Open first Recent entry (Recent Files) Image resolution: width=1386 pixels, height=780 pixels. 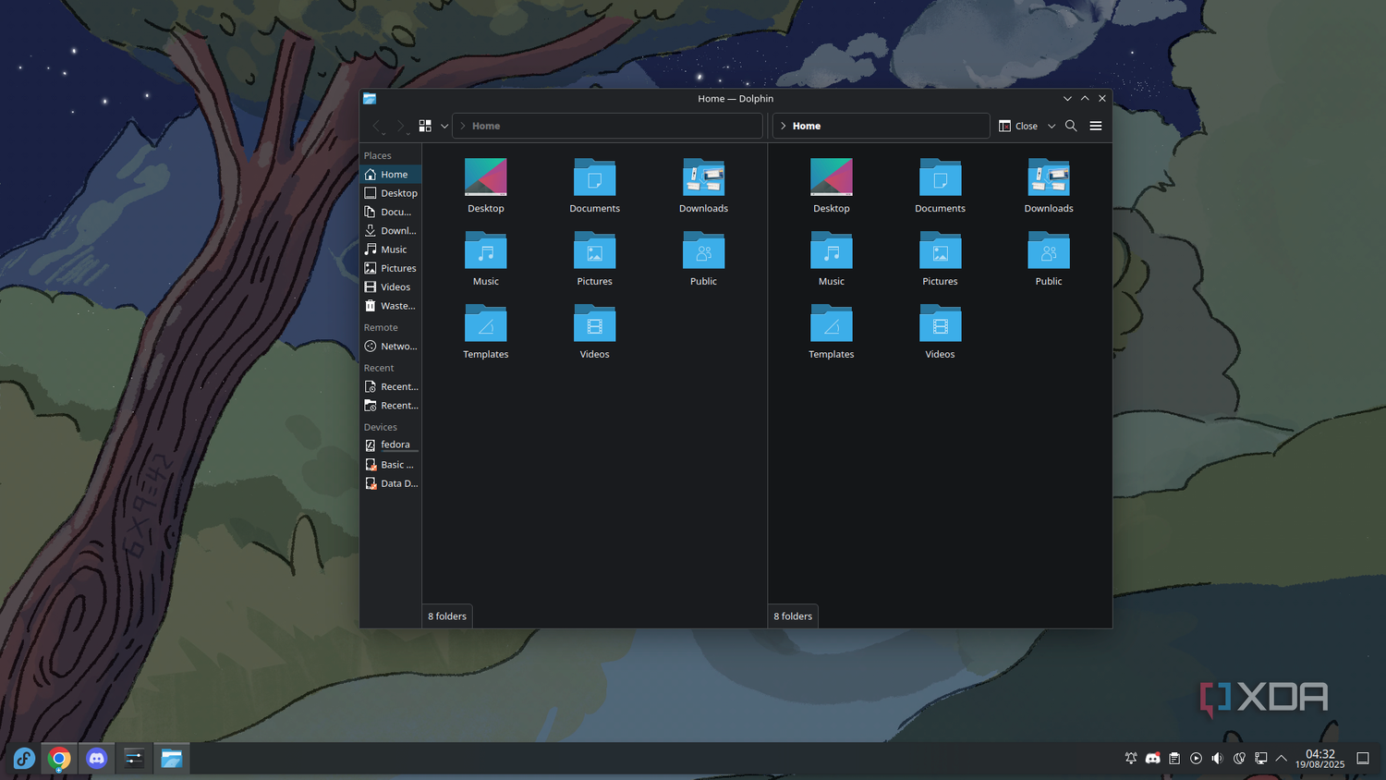click(391, 386)
